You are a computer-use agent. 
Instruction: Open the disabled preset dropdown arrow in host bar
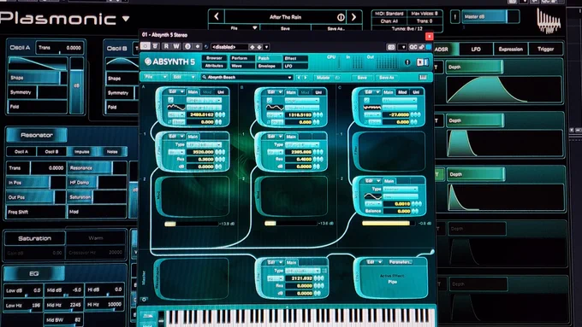(266, 47)
